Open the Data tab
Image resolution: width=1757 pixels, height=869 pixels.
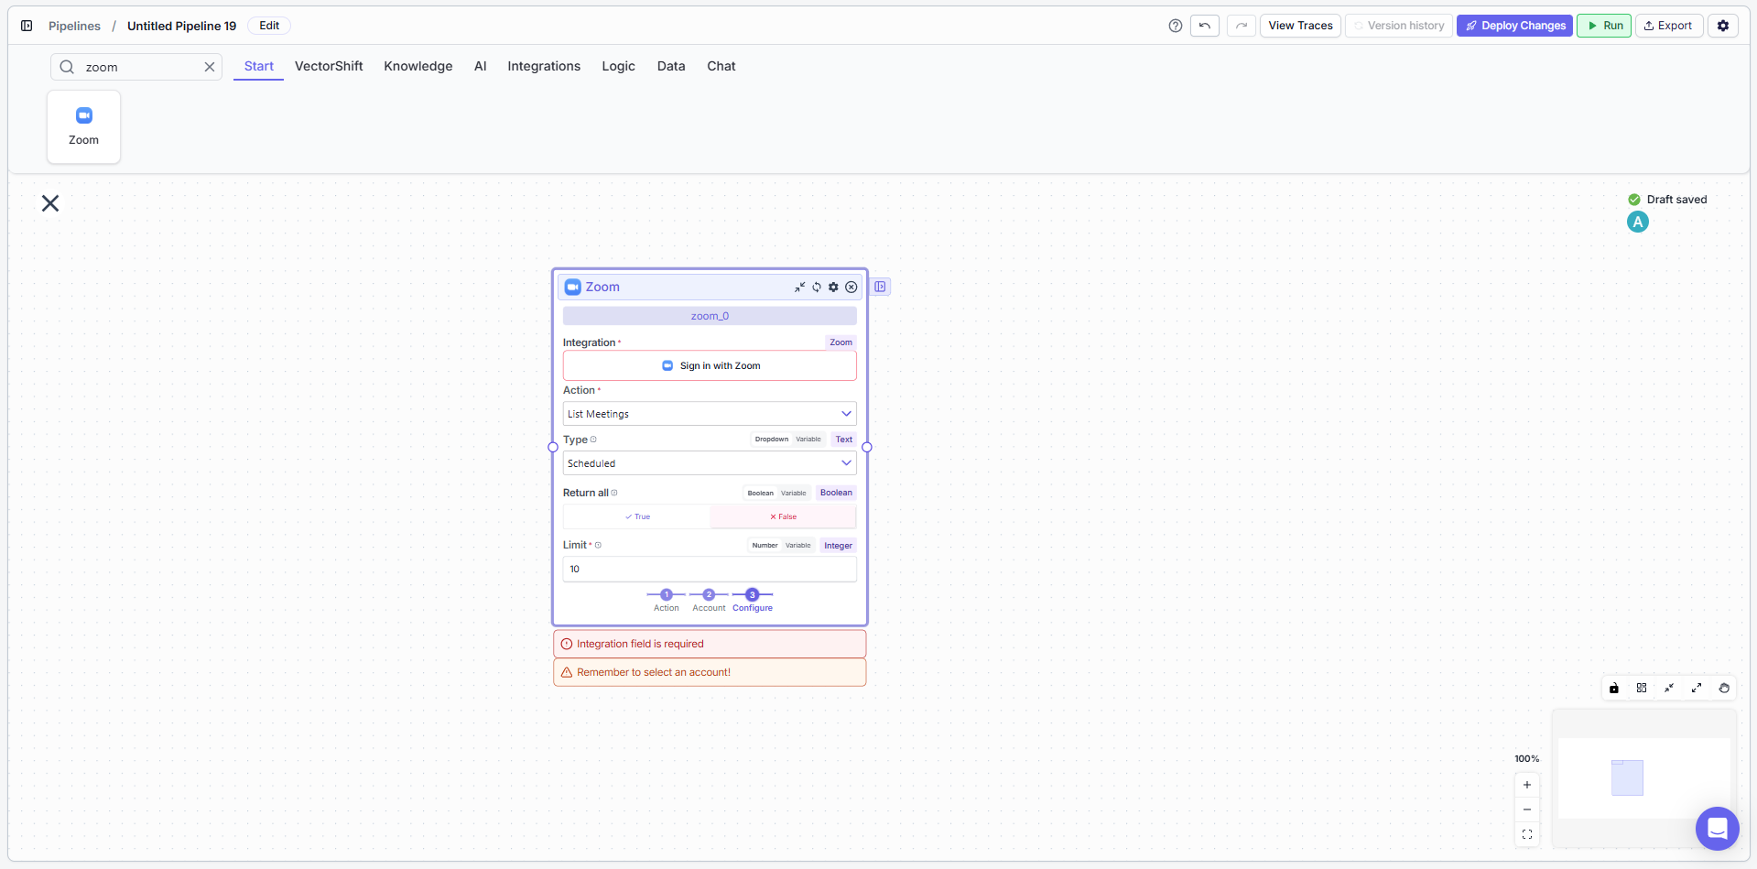[671, 66]
